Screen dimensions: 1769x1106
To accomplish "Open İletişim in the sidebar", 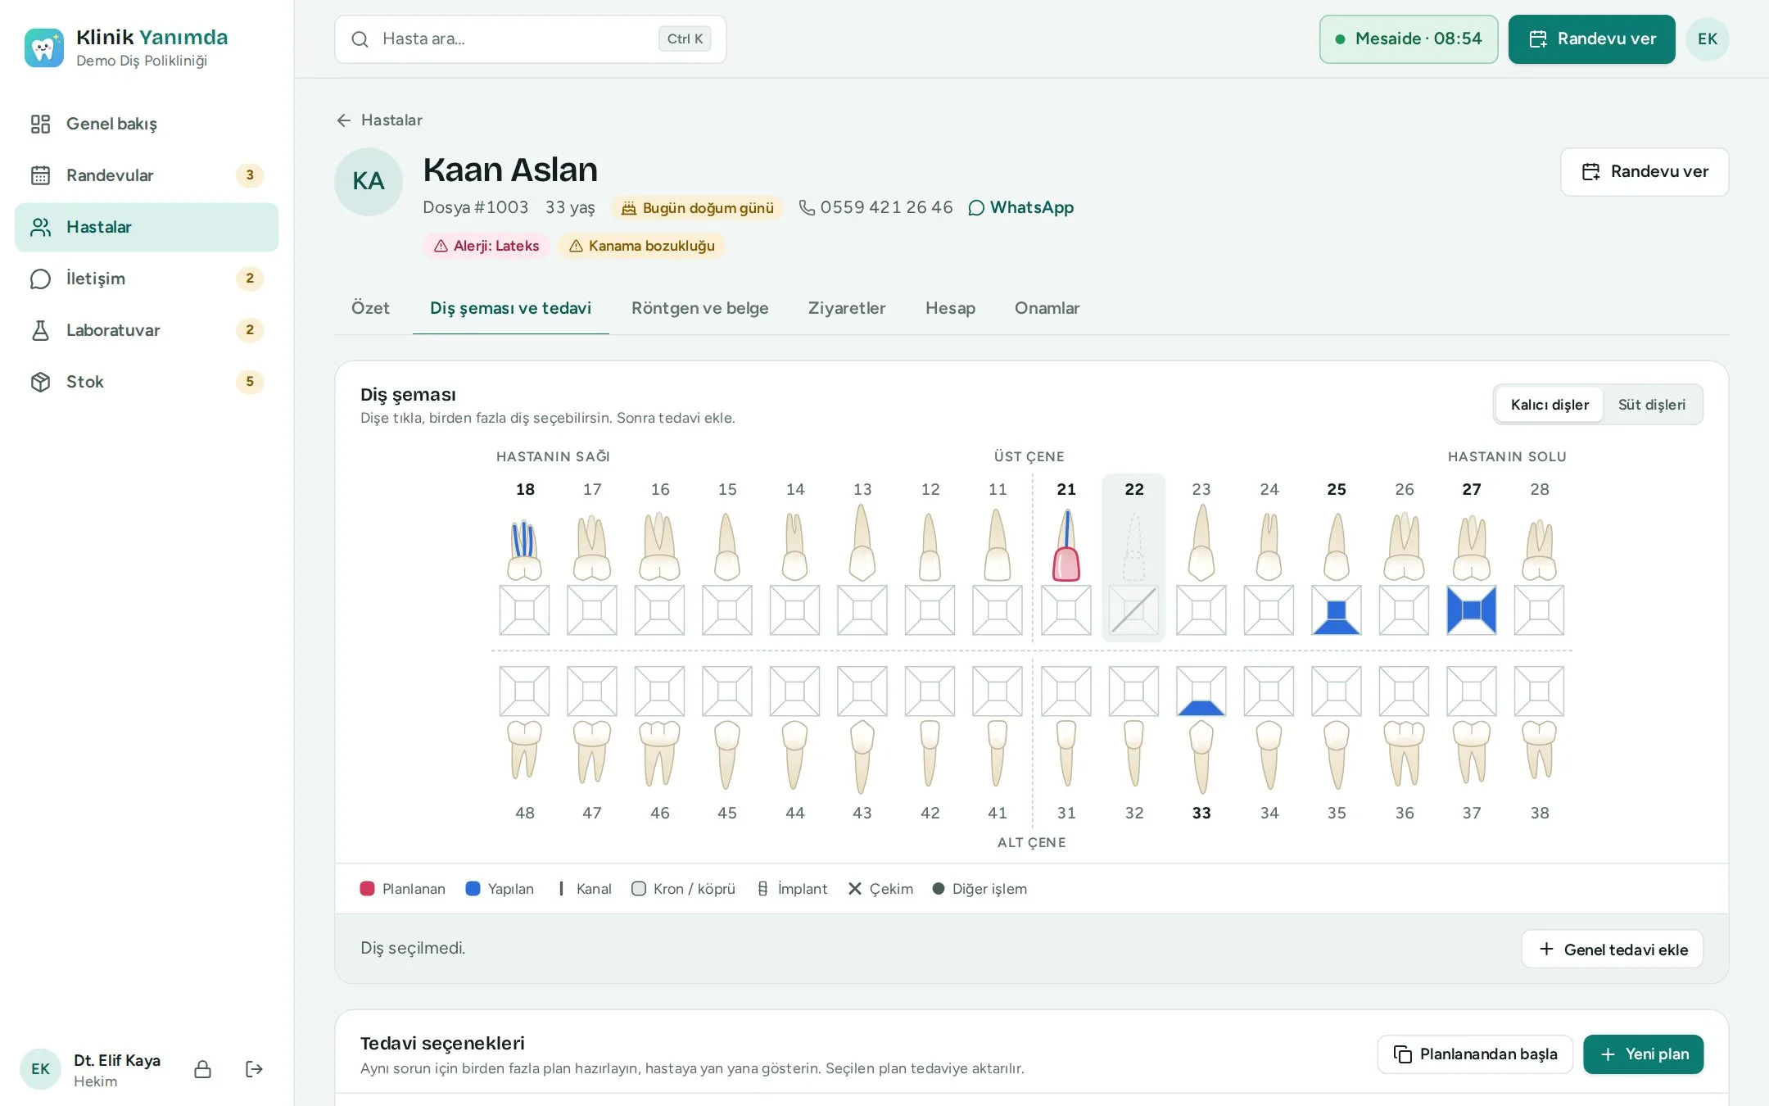I will (x=147, y=279).
